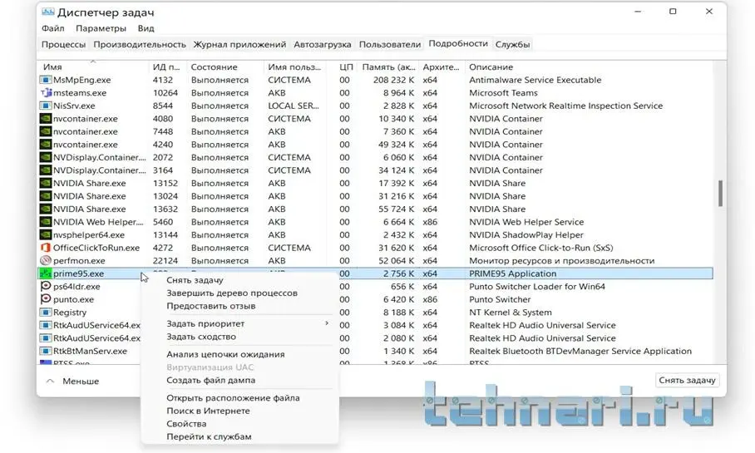This screenshot has height=453, width=755.
Task: Open the Автозагрузка tab
Action: (323, 44)
